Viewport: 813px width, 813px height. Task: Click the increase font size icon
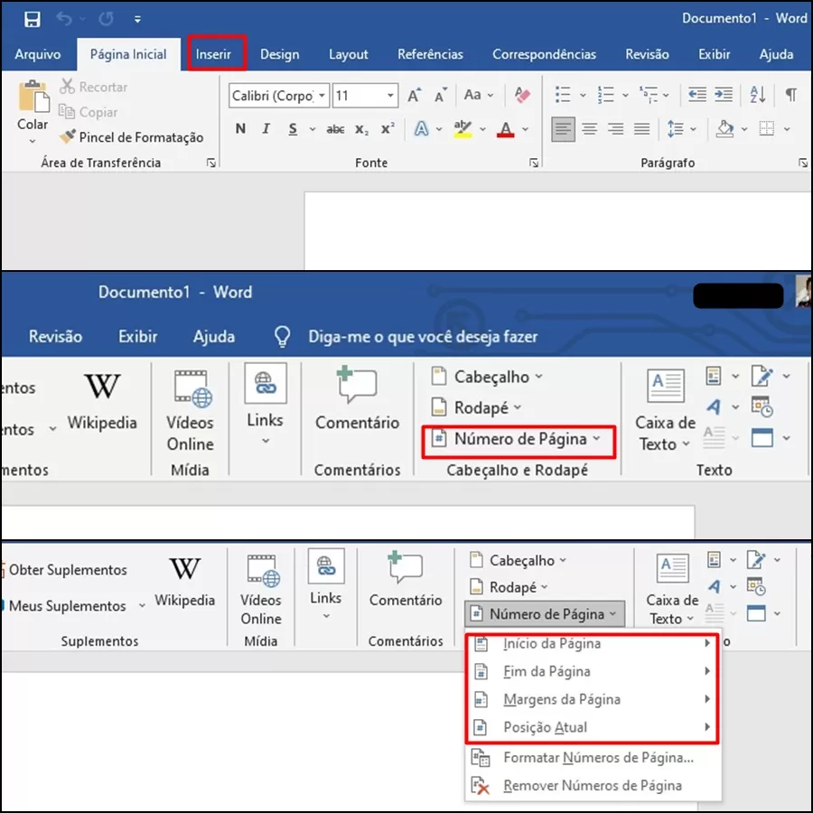point(415,96)
